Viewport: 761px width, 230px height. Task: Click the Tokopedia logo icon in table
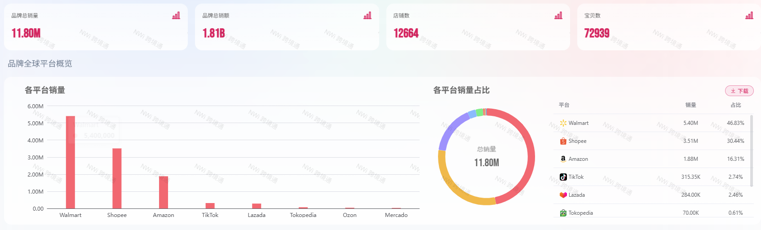coord(563,213)
